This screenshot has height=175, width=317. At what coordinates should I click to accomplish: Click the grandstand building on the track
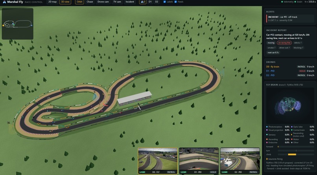[135, 98]
